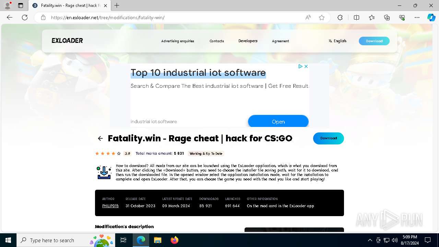
Task: Click the launches count '691 644'
Action: tap(232, 206)
